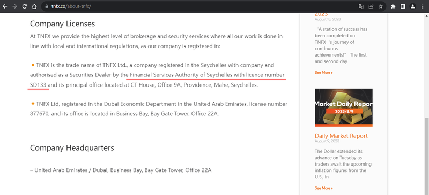Toggle the browser side panel

403,6
